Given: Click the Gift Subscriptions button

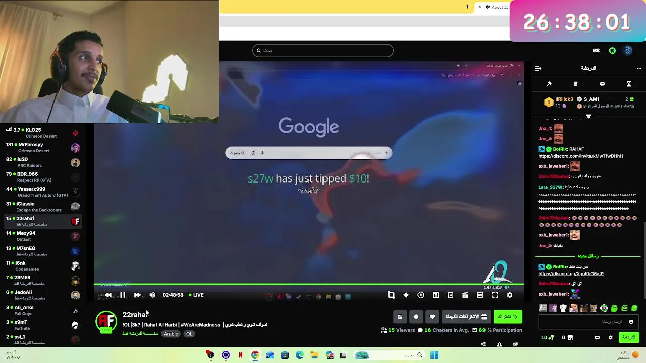Looking at the screenshot, I should coord(466,317).
